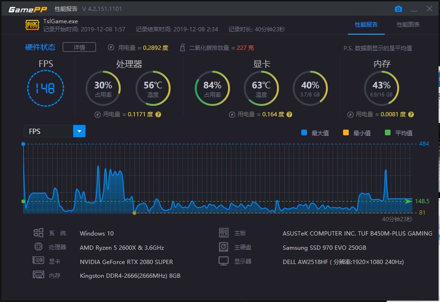Image resolution: width=440 pixels, height=302 pixels.
Task: Click the 硬件状态 heading
Action: point(40,47)
